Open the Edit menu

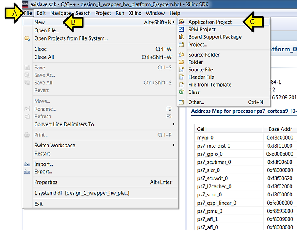click(41, 13)
